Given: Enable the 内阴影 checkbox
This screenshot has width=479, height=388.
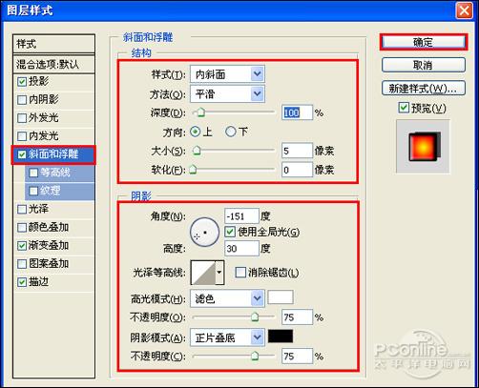Looking at the screenshot, I should 22,100.
